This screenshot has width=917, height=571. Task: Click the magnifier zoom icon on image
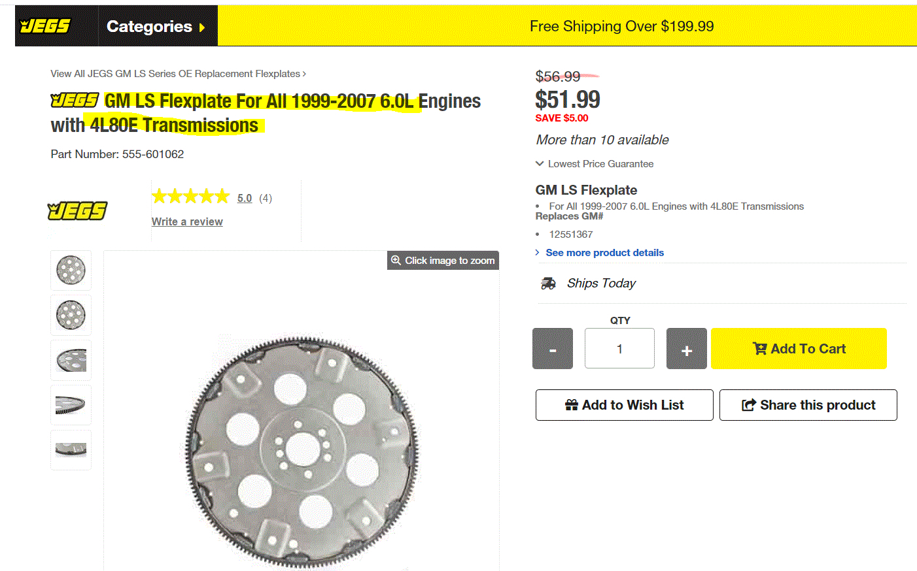pyautogui.click(x=396, y=260)
